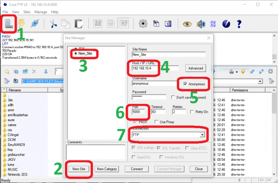Click the Comments text box
278x183 pixels.
click(x=96, y=152)
